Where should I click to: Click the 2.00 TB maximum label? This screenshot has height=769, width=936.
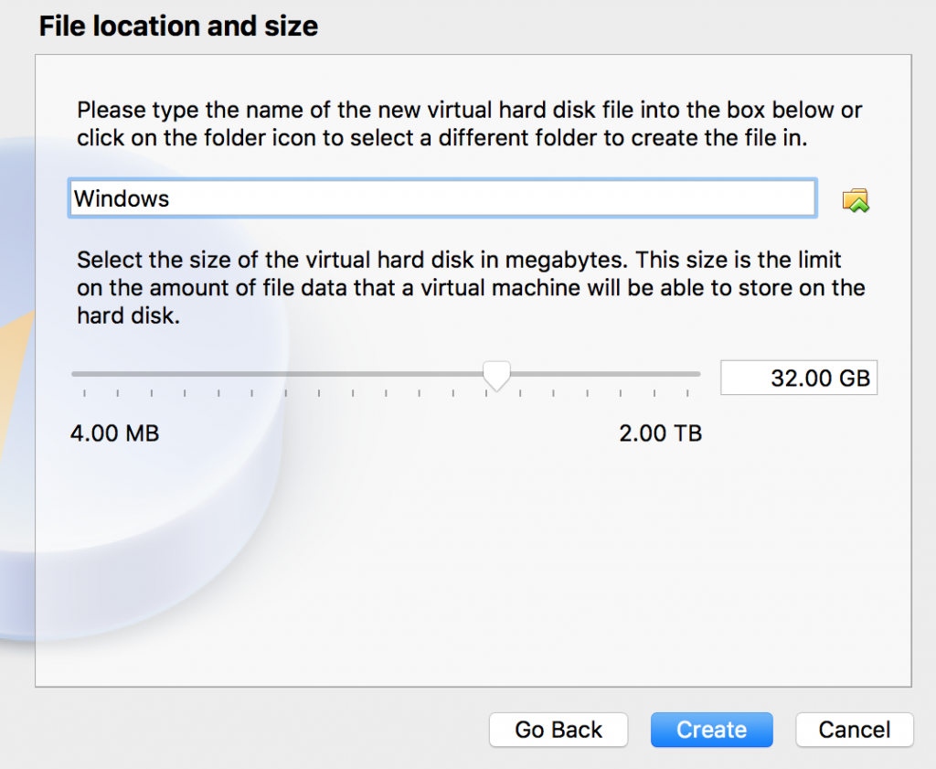point(660,433)
